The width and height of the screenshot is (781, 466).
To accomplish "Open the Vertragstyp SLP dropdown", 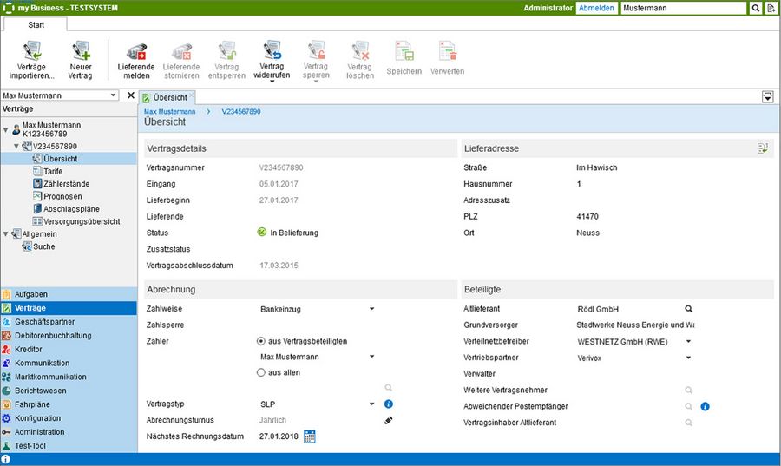I will [x=371, y=404].
